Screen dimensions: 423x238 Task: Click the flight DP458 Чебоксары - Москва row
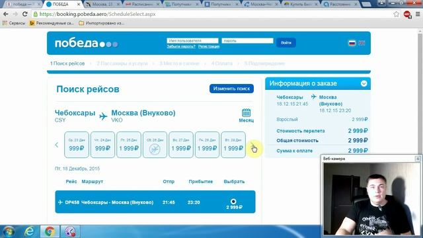[155, 202]
